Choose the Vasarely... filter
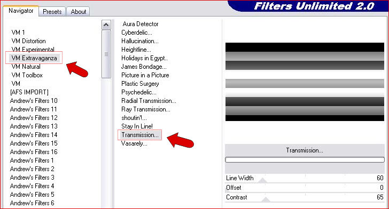This screenshot has height=209, width=389. tap(134, 143)
